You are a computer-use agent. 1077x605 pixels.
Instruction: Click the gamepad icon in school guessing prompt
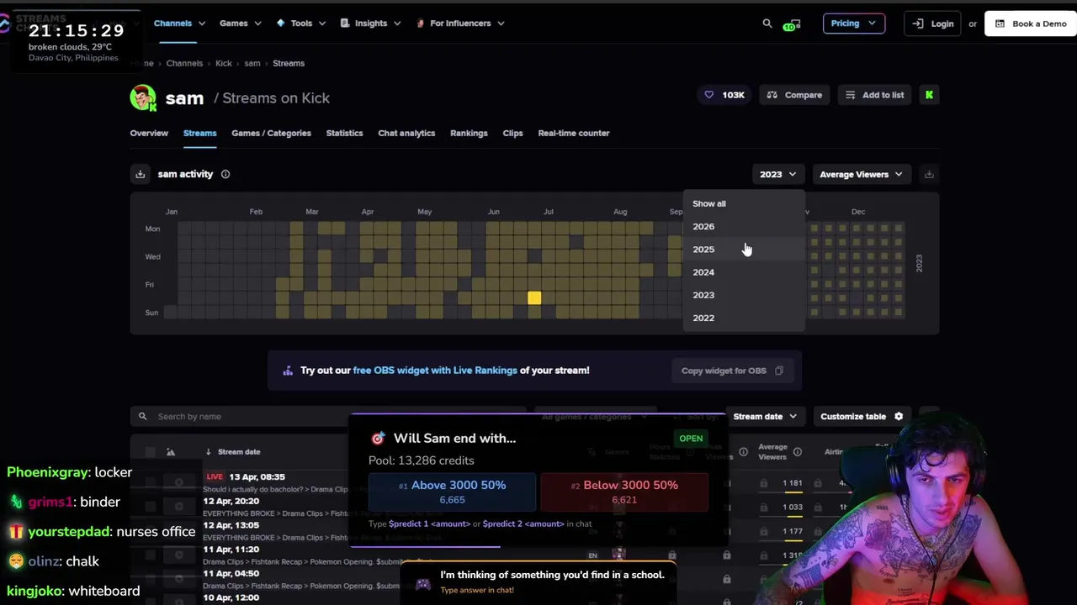pos(422,582)
